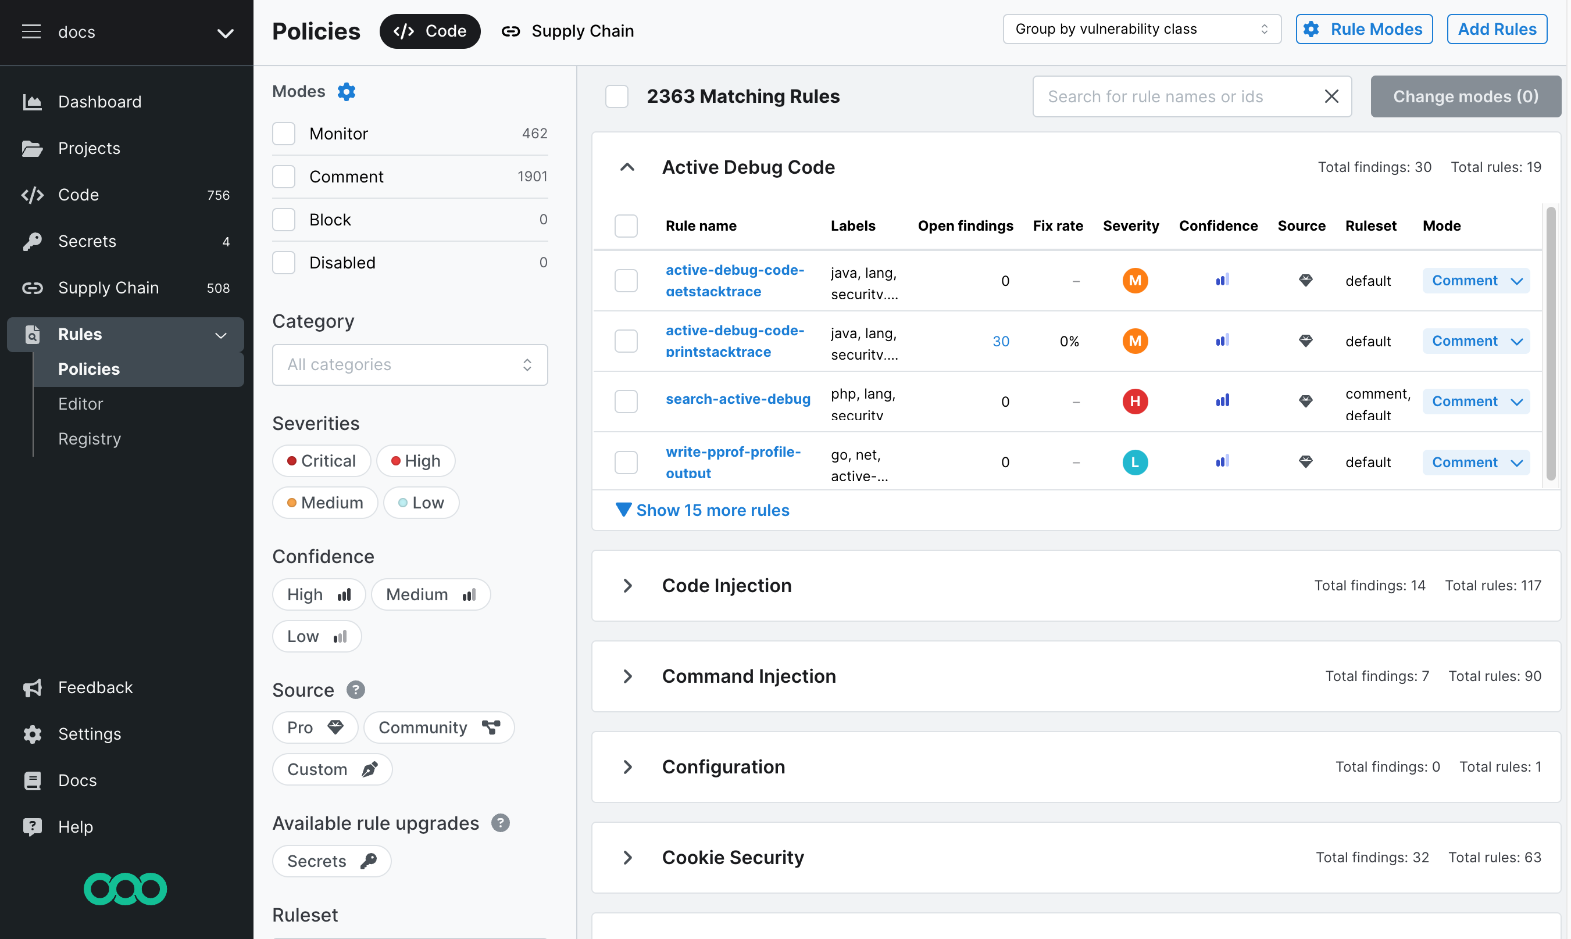Click the Modes settings gear icon
This screenshot has height=939, width=1571.
coord(346,91)
